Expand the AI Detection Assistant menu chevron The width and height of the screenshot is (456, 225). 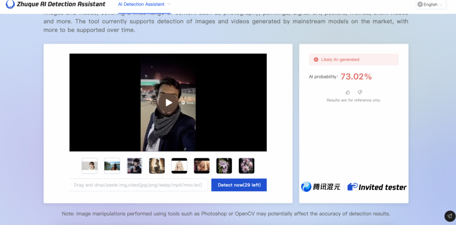pos(169,4)
